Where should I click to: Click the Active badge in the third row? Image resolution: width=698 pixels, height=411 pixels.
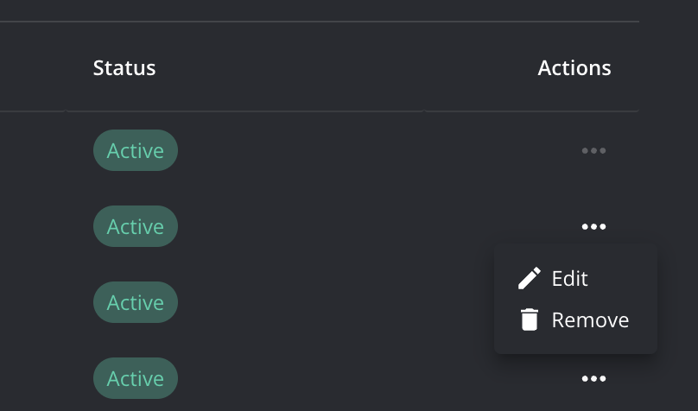(135, 303)
